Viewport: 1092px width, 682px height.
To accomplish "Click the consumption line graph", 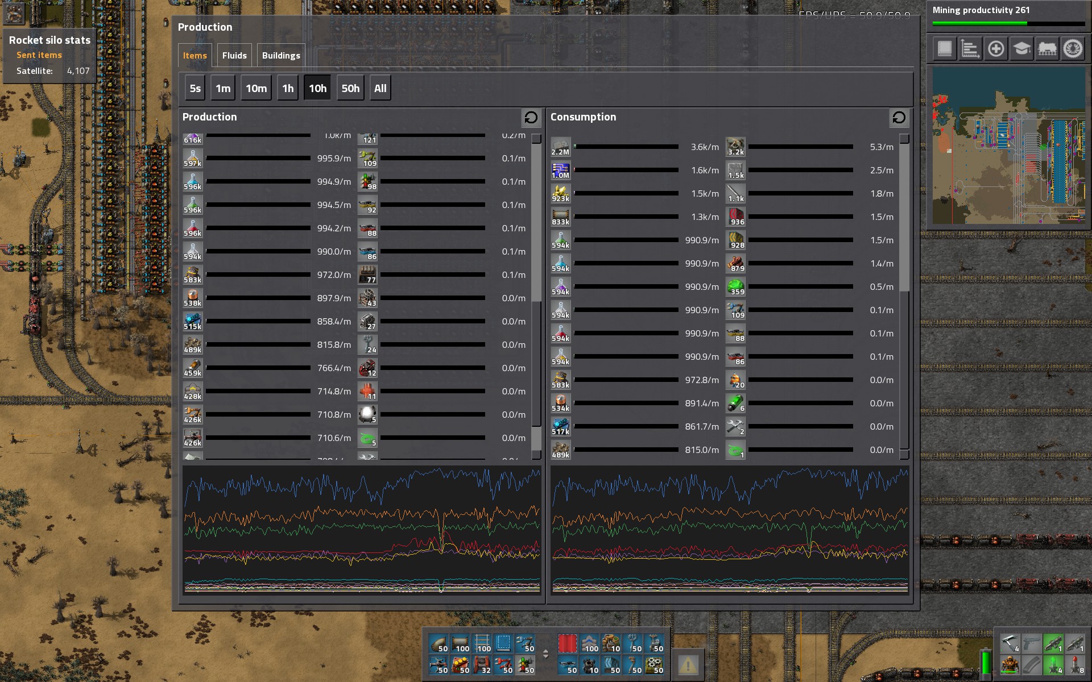I will point(730,530).
